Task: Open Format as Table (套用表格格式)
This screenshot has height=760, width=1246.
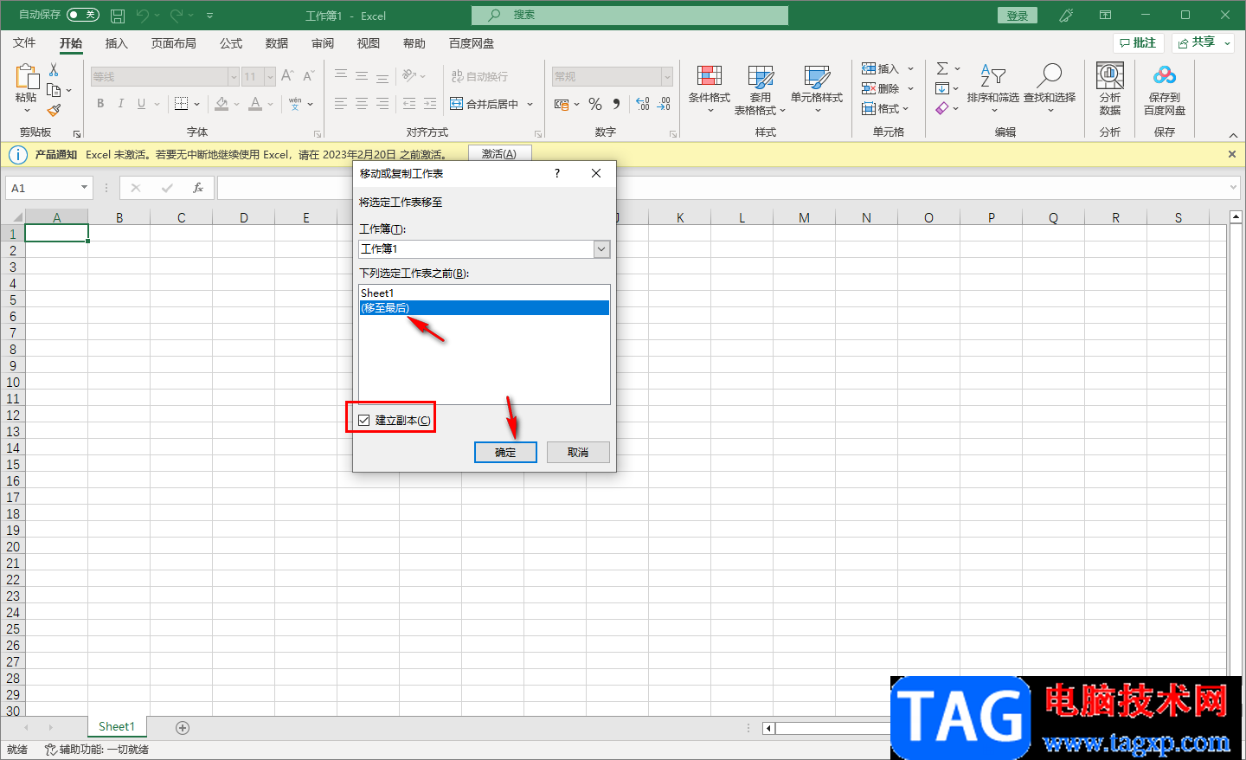Action: pos(760,89)
